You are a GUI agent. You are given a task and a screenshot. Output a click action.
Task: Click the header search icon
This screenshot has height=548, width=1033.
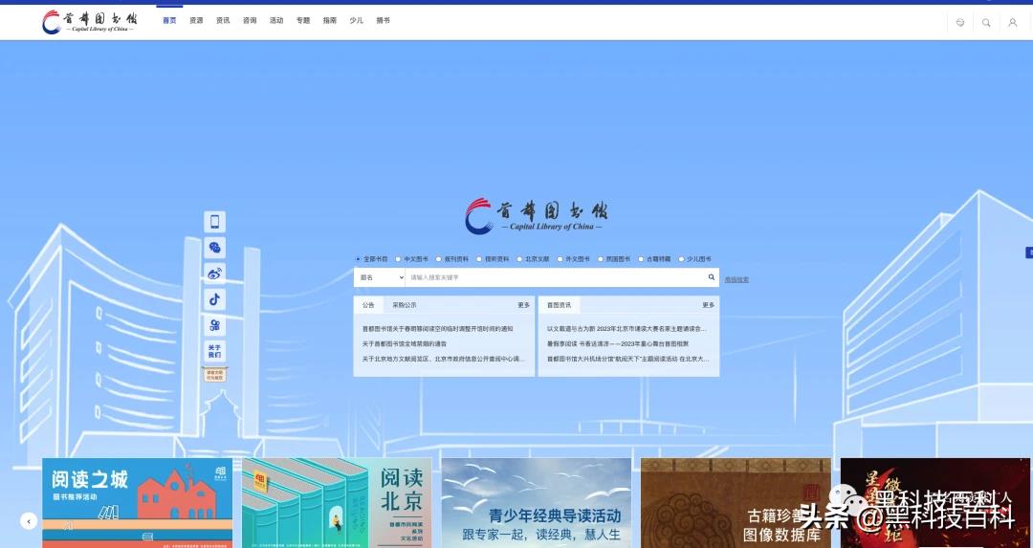[x=986, y=22]
